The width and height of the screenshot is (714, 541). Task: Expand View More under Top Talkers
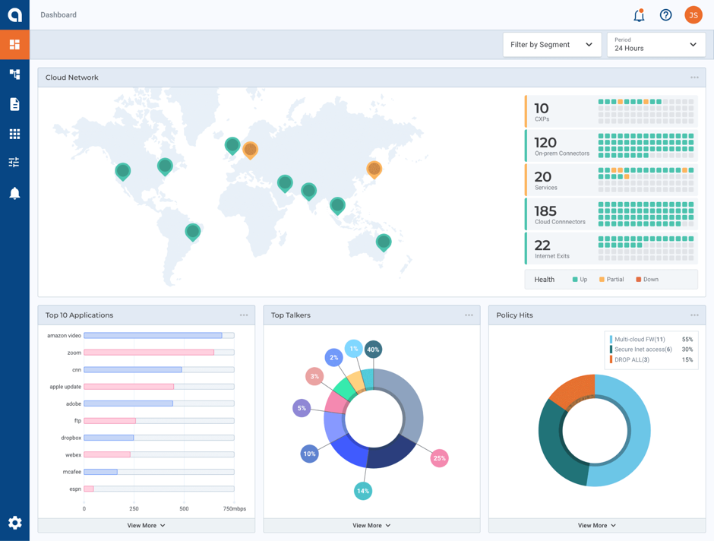[371, 525]
